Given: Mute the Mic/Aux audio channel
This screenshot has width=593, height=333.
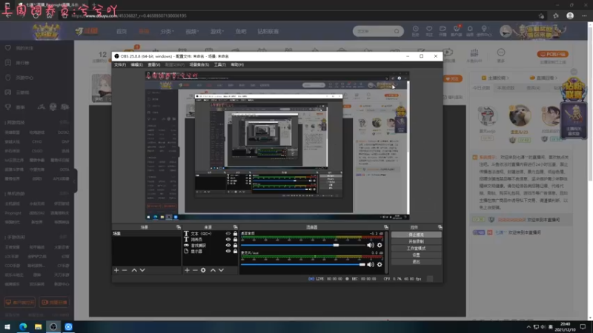Looking at the screenshot, I should pos(371,265).
